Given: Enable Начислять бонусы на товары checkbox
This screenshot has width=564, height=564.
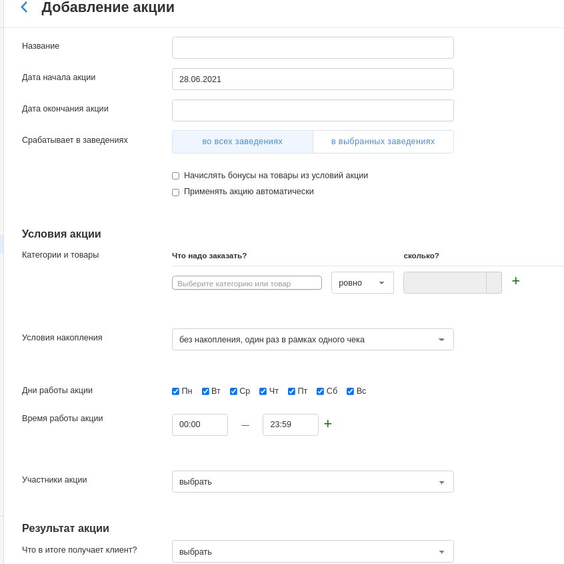Looking at the screenshot, I should [x=175, y=176].
